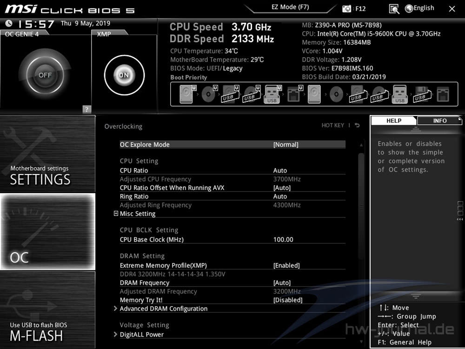Viewport: 465px width, 349px height.
Task: Open the question mark help for OC Genie
Action: point(86,109)
